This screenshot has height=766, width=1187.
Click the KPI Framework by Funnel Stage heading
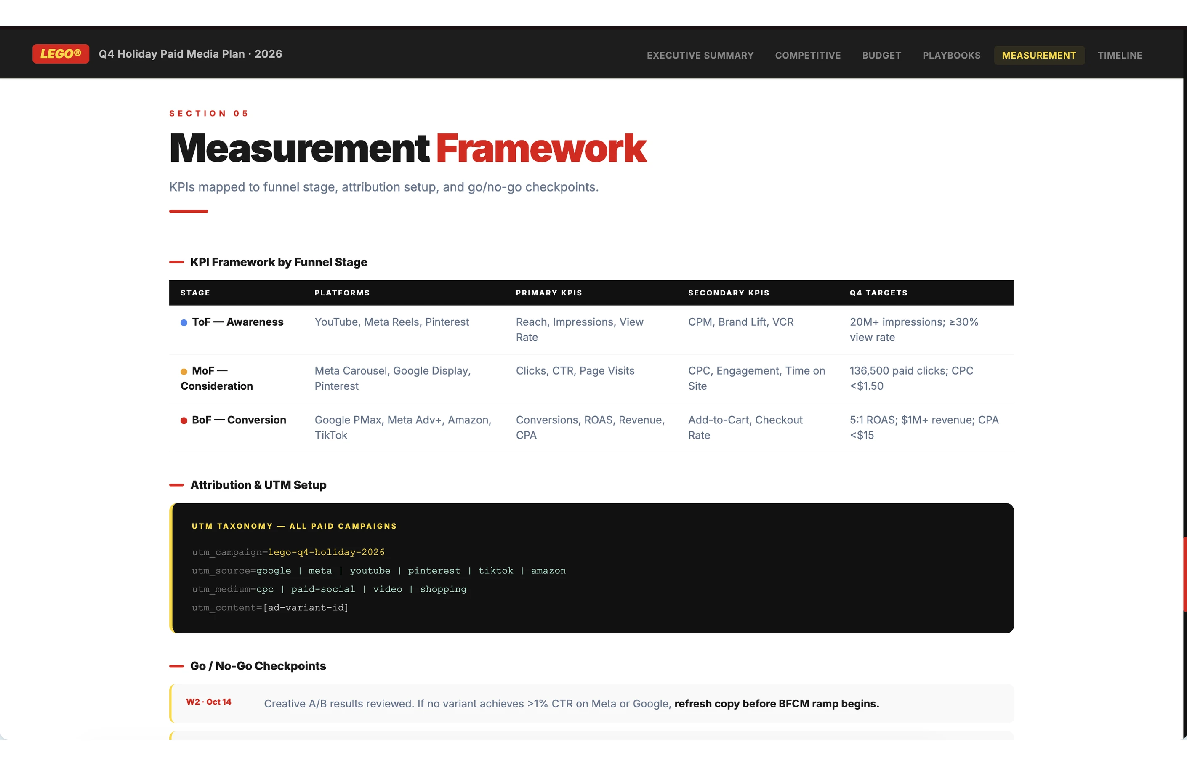pyautogui.click(x=278, y=262)
